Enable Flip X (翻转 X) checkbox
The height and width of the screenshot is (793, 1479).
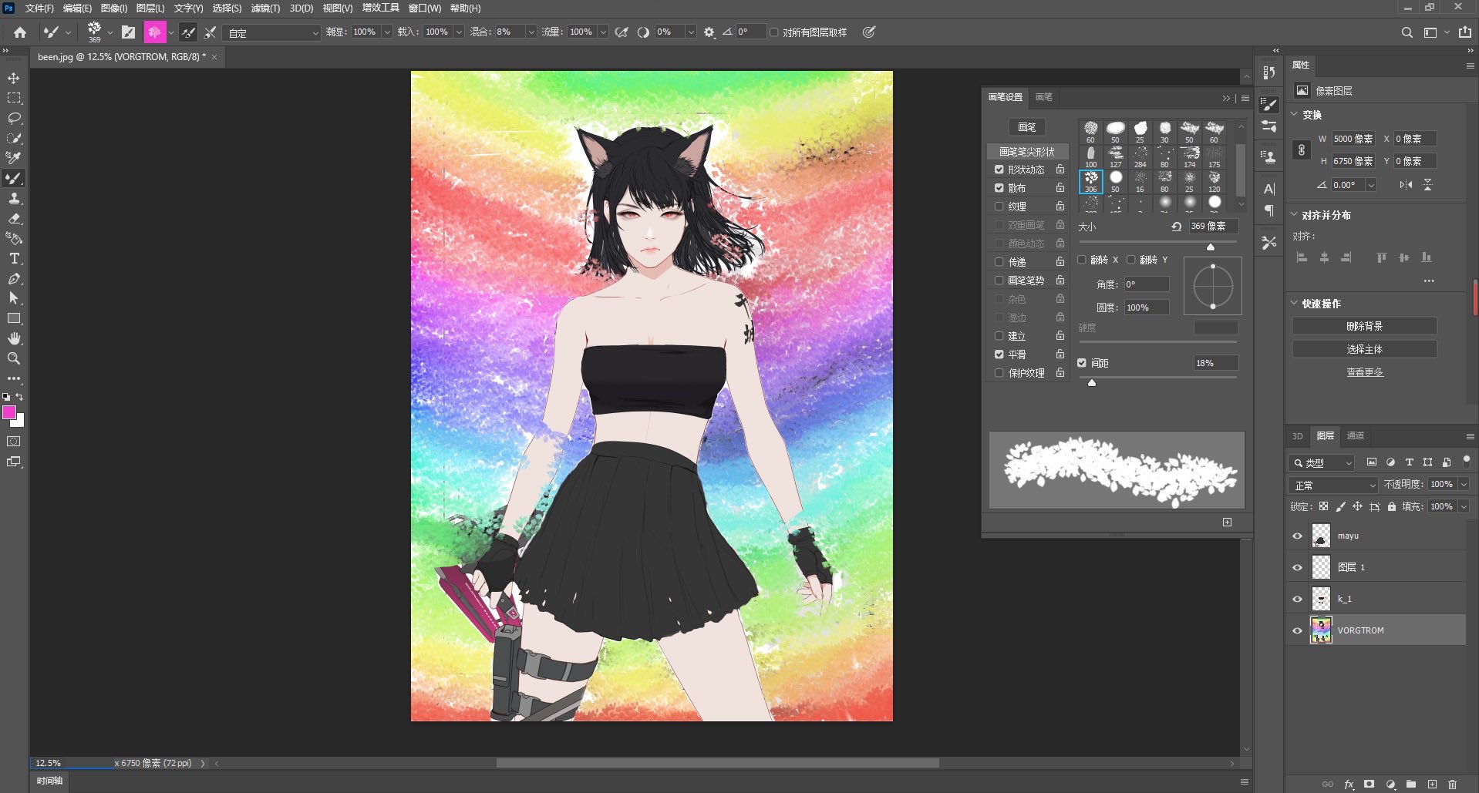1082,260
